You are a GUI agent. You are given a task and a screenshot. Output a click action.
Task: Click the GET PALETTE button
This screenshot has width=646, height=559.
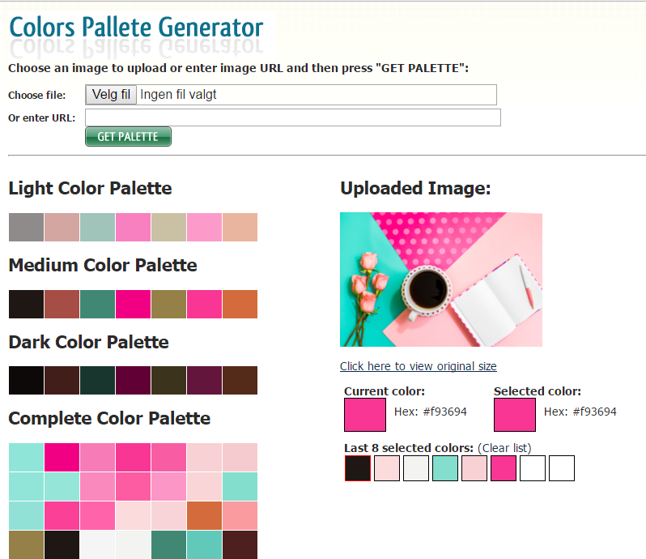pos(128,136)
